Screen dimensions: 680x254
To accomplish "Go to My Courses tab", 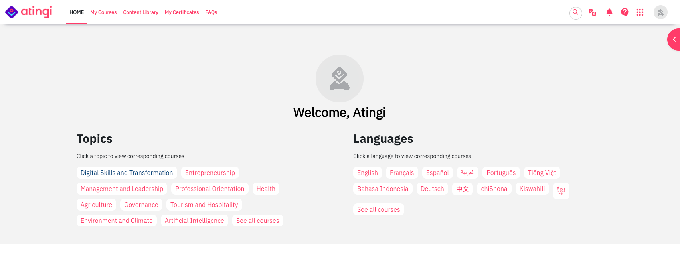I will (x=103, y=12).
